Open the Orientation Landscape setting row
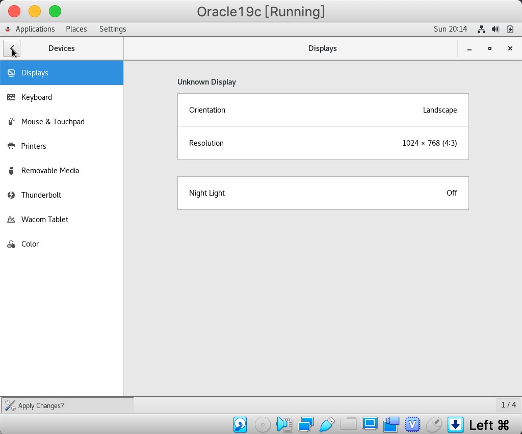Image resolution: width=522 pixels, height=434 pixels. 323,110
